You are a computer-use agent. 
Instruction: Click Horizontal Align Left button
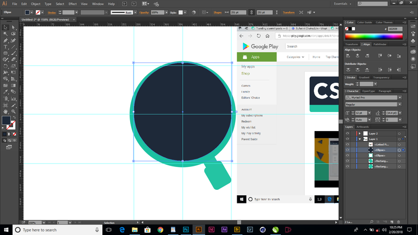(x=348, y=55)
